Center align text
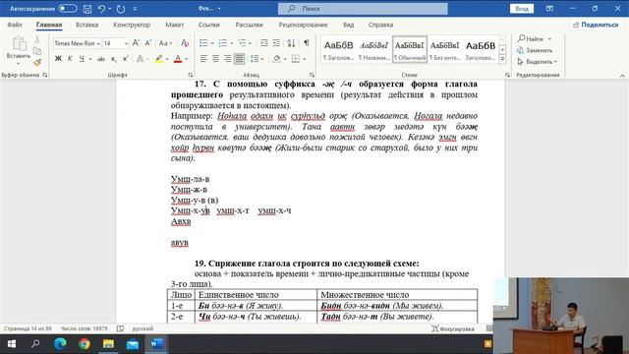The width and height of the screenshot is (629, 354). coord(215,59)
